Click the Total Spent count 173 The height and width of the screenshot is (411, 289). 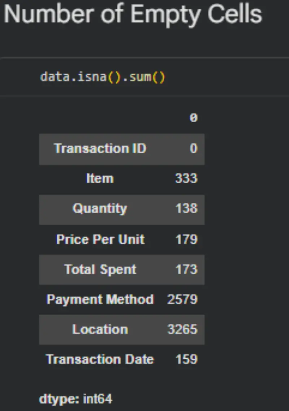tap(186, 270)
